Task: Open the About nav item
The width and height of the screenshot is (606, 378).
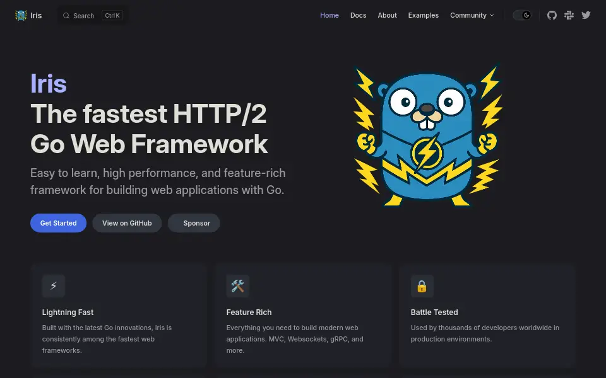Action: [387, 15]
